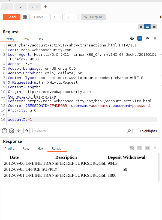Send the request
This screenshot has height=220, width=162.
(12, 17)
